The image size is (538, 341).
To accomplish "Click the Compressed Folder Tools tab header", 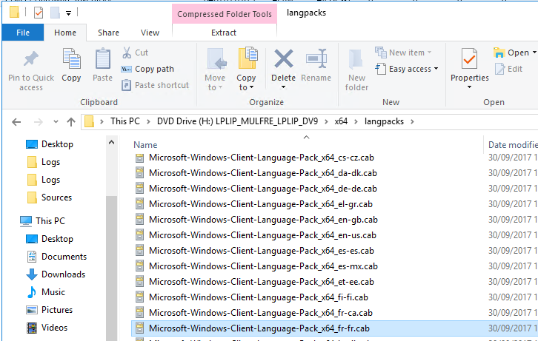I will tap(225, 14).
